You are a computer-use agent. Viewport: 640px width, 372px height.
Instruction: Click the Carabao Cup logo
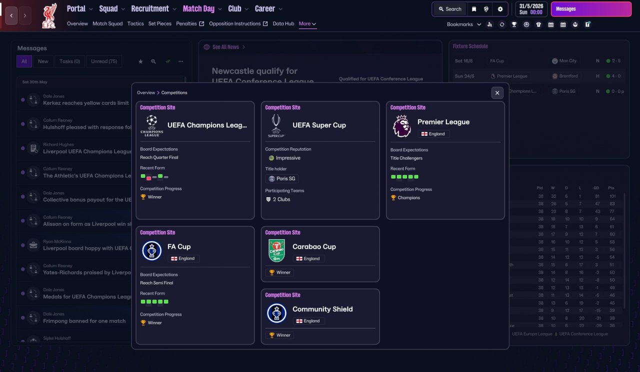[276, 251]
